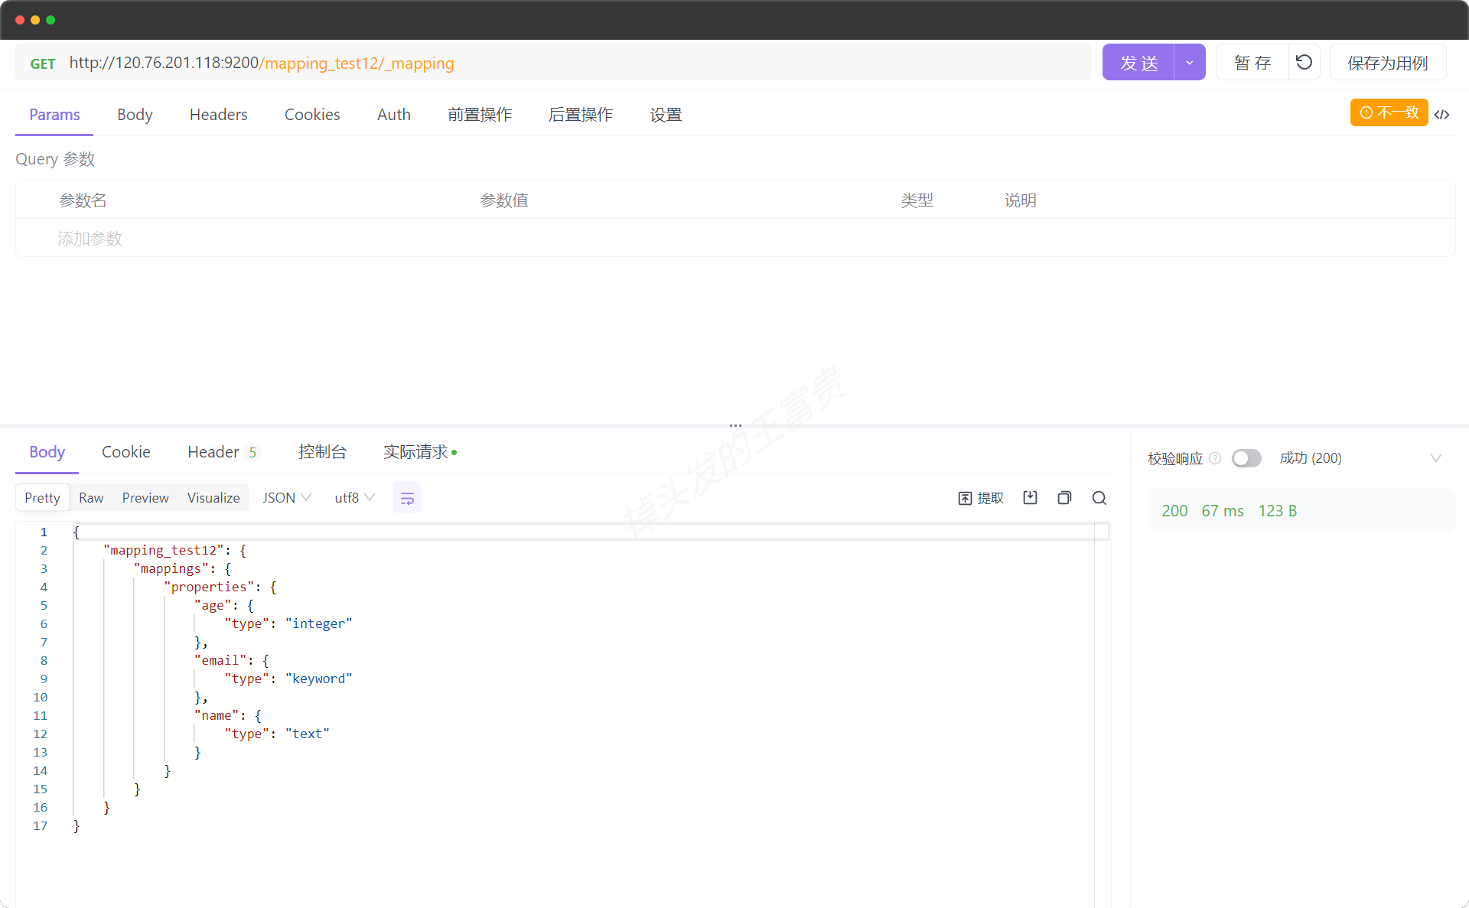
Task: Click the 添加参数 input field
Action: pos(90,239)
